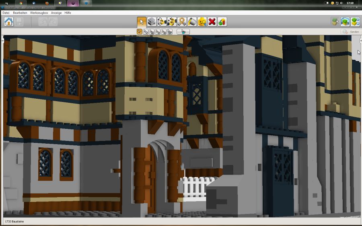Select the Flex tool
The width and height of the screenshot is (362, 226).
182,22
